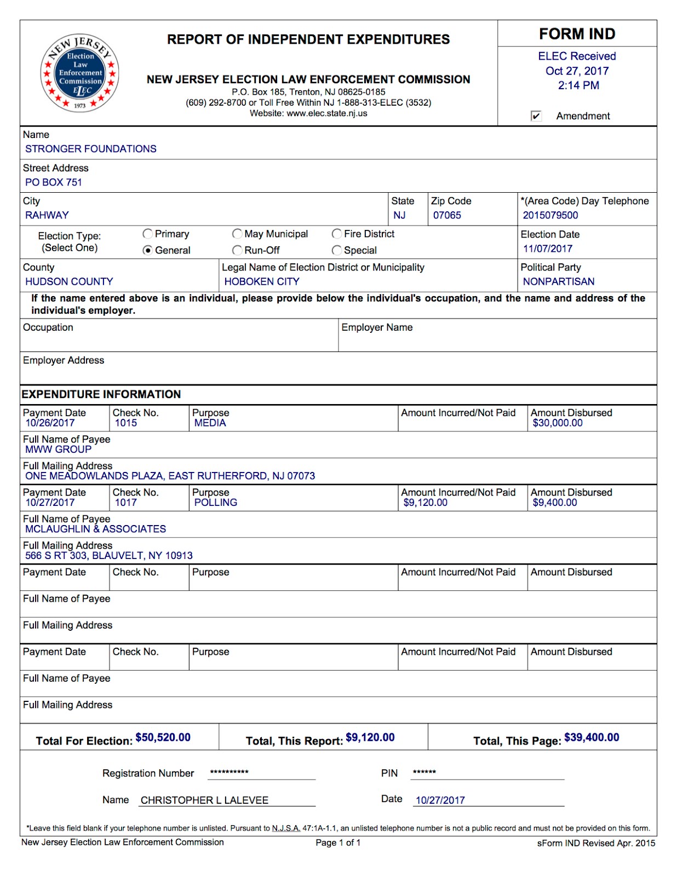The image size is (677, 876).
Task: Edit the Name field STRONGER FOUNDATIONS
Action: 91,149
